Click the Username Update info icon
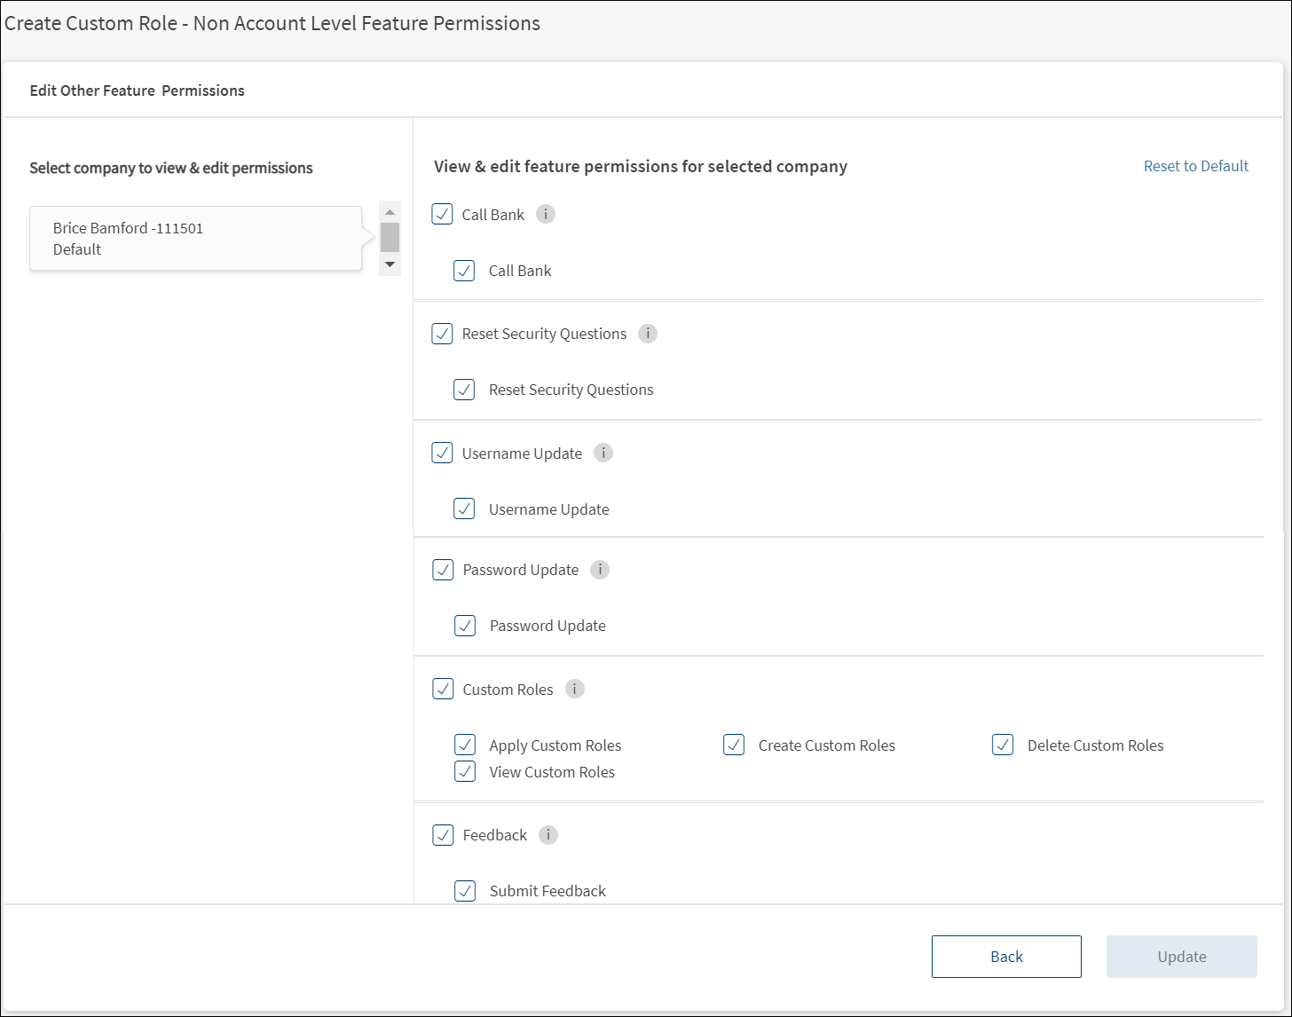Screen dimensions: 1292x1017 pyautogui.click(x=603, y=453)
